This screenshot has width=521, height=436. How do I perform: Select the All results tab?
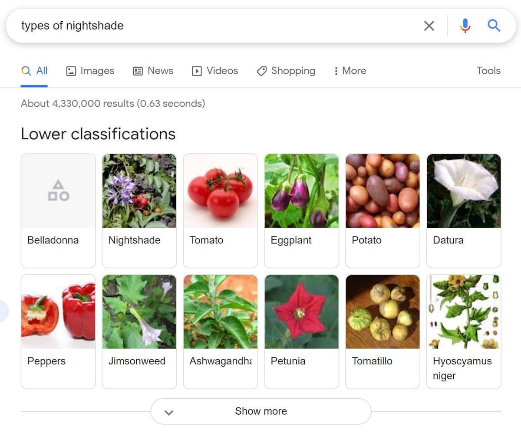[34, 71]
